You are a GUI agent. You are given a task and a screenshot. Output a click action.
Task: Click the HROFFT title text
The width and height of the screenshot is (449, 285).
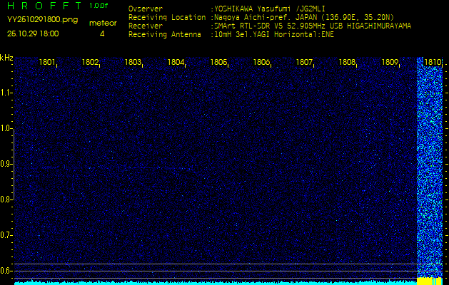click(46, 6)
